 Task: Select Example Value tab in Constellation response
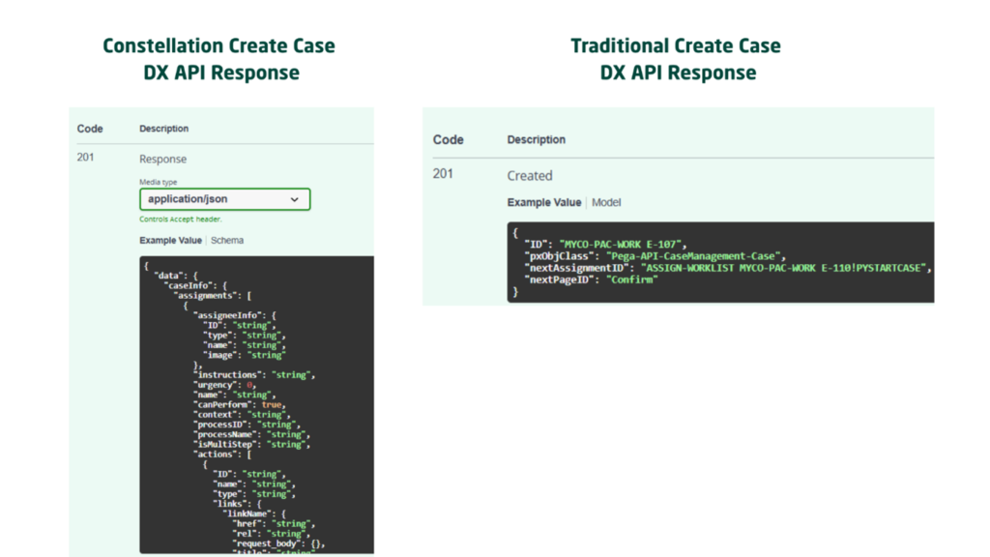171,240
